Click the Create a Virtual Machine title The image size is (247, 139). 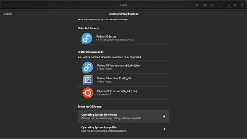(x=123, y=14)
